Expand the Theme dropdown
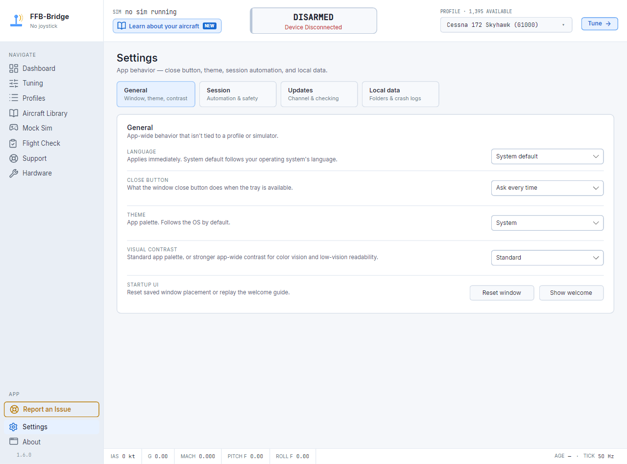 pos(547,223)
